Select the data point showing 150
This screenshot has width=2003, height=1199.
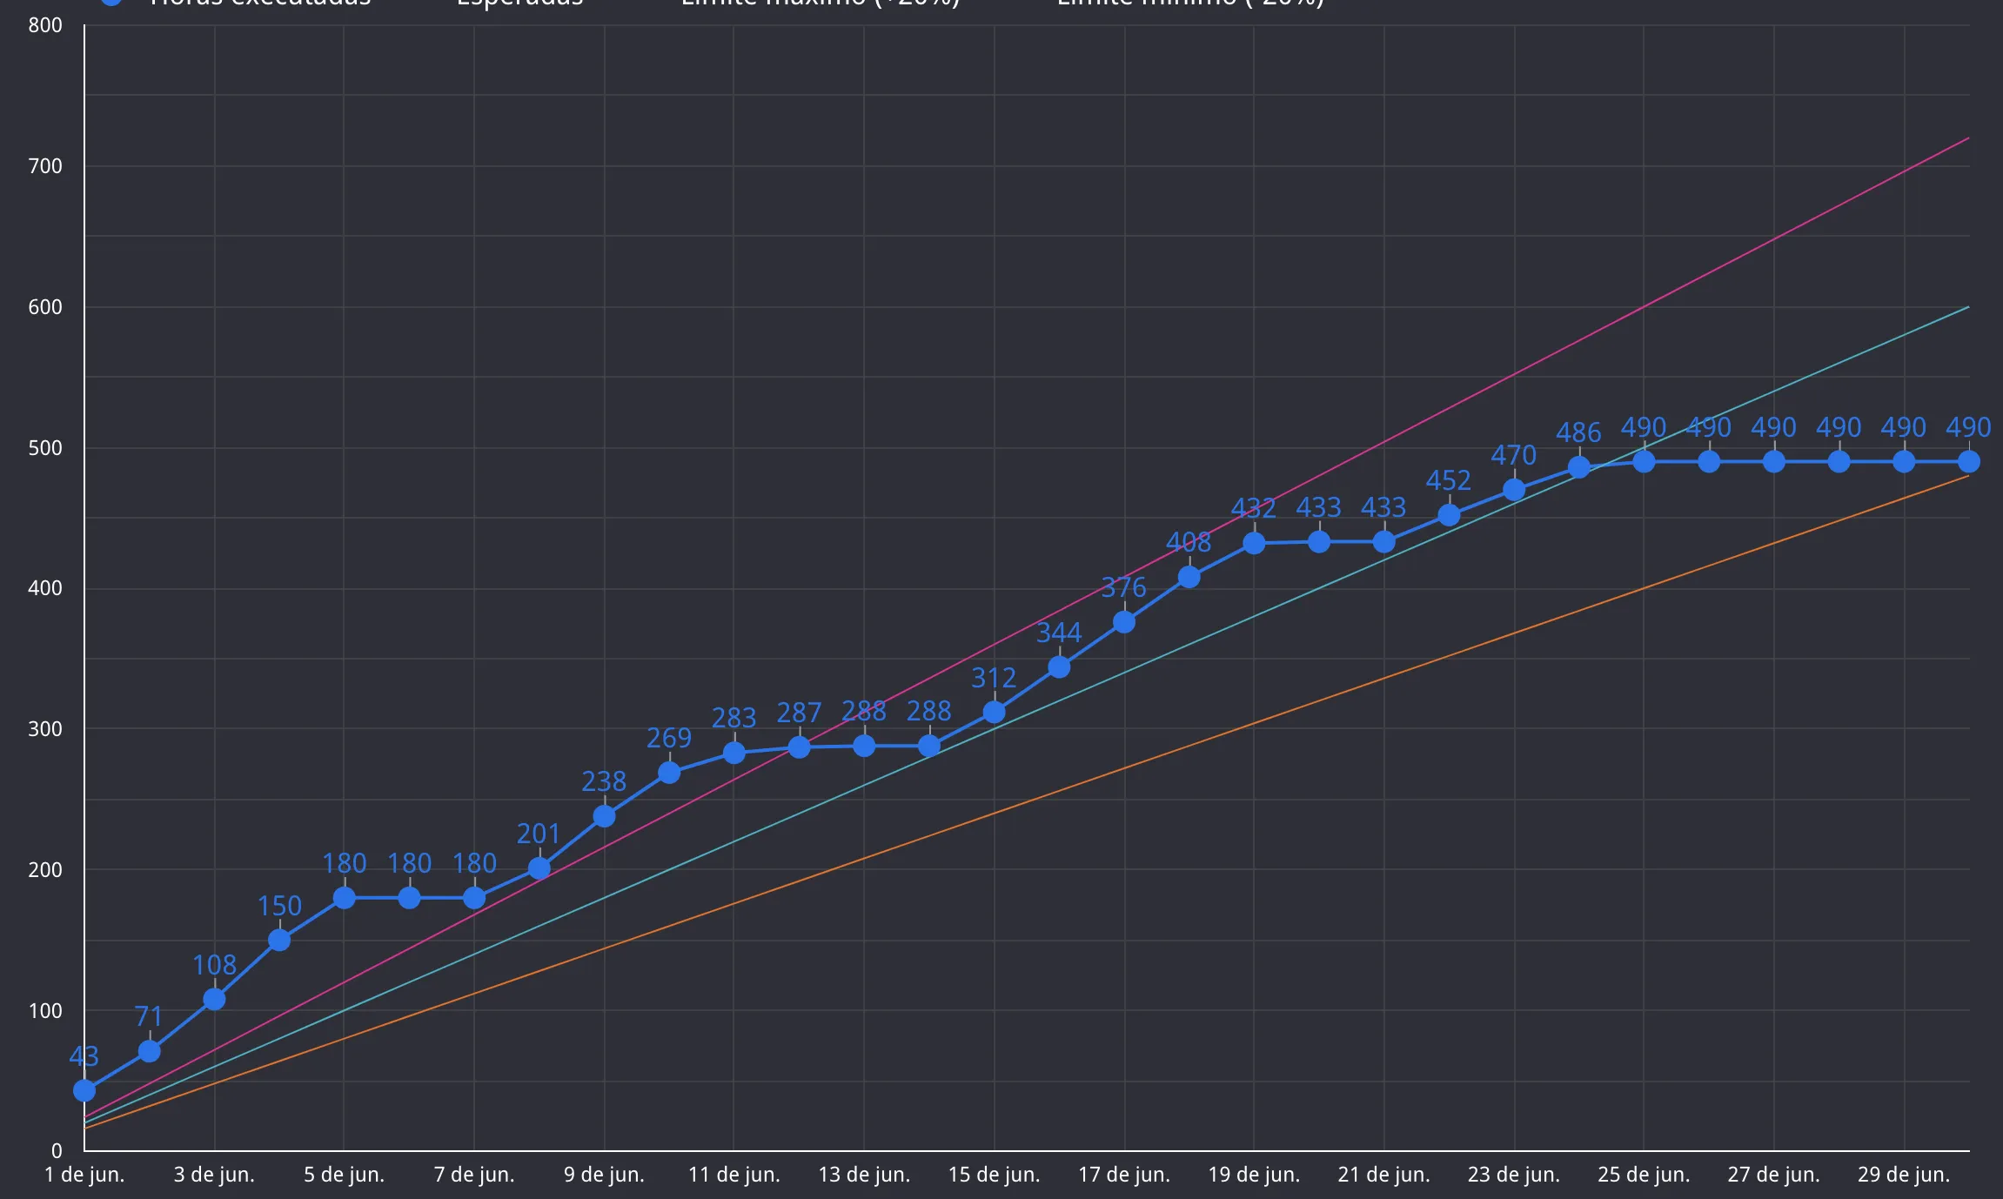coord(279,940)
